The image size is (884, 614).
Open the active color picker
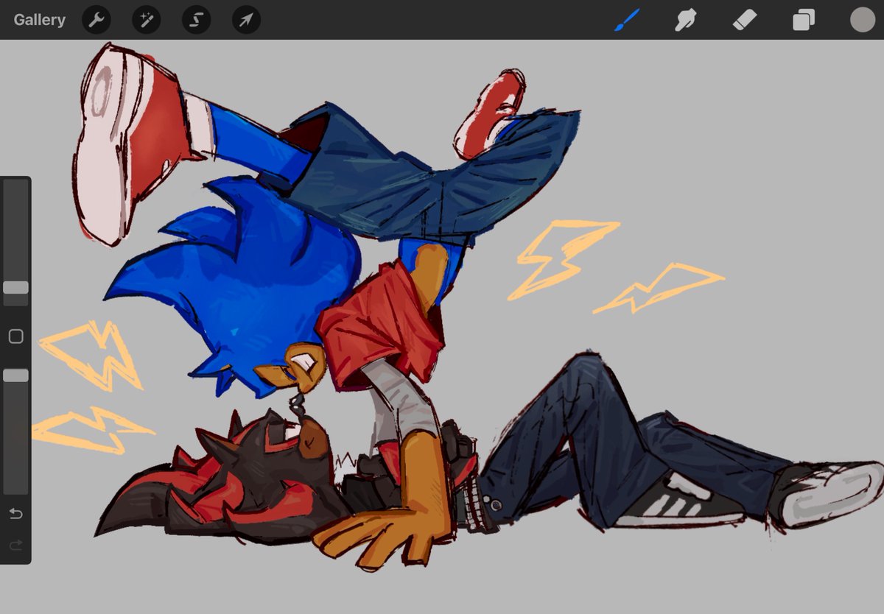pos(863,20)
